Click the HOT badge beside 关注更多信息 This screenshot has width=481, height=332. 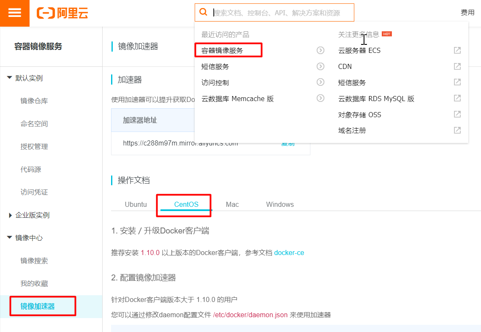point(387,34)
